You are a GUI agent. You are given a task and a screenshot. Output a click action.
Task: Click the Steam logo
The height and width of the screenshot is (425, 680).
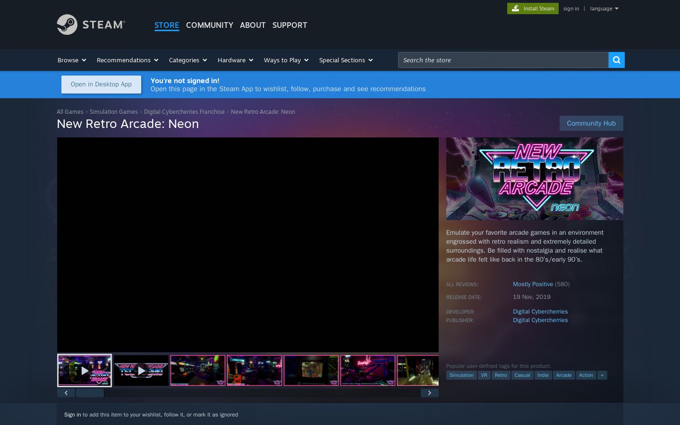click(91, 25)
